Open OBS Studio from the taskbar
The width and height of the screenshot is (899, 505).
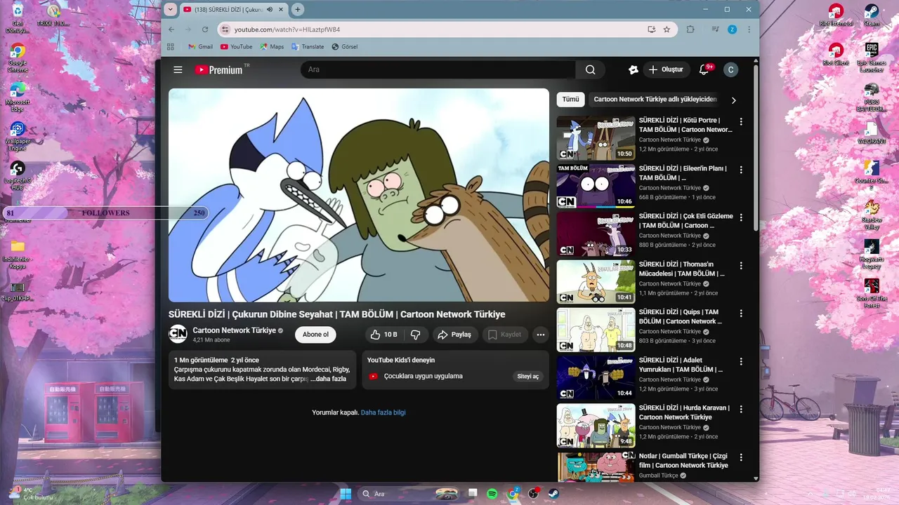[x=534, y=494]
